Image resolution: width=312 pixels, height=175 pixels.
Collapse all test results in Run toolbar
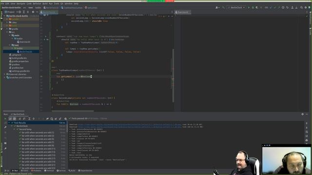tap(34, 119)
